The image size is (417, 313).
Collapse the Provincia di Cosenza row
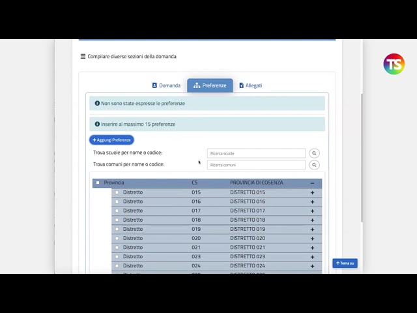(x=312, y=183)
